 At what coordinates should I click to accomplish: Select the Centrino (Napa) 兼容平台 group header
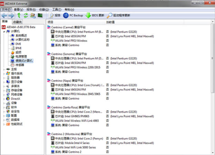pos(65,81)
